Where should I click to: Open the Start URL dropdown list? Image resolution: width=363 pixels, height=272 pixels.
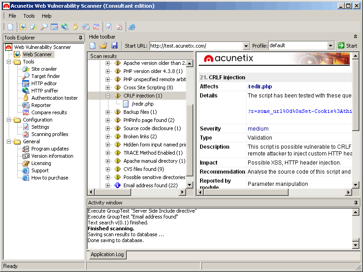[x=246, y=46]
